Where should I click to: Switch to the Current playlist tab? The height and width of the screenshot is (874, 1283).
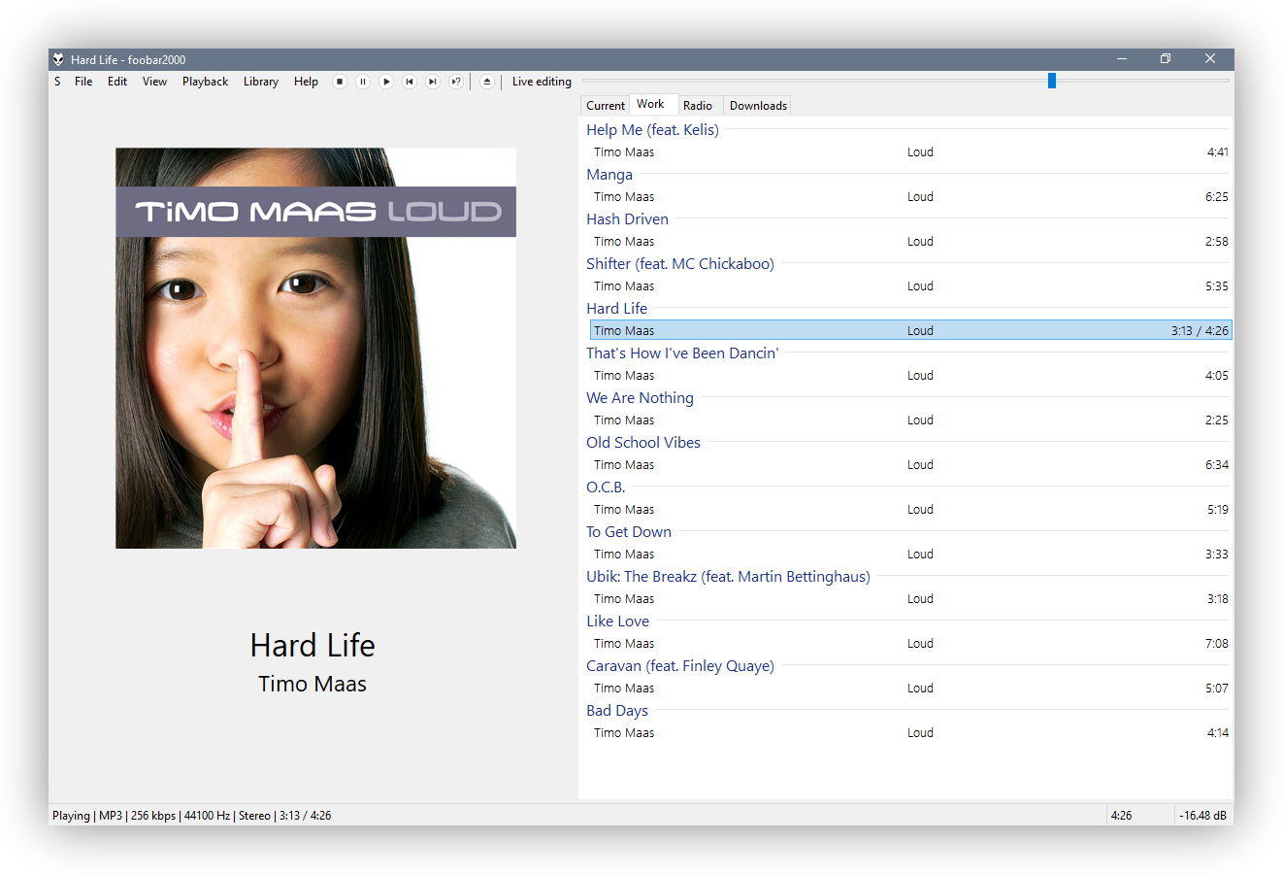[606, 106]
